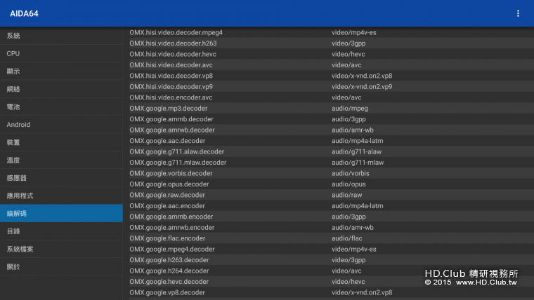Click OMX.hisi.video.encoder.avc entry
The height and width of the screenshot is (300, 534).
(x=332, y=97)
